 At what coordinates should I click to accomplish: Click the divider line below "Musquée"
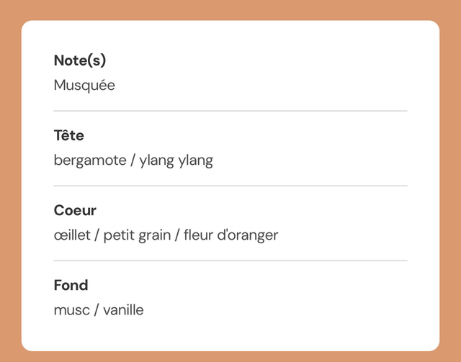coord(230,111)
